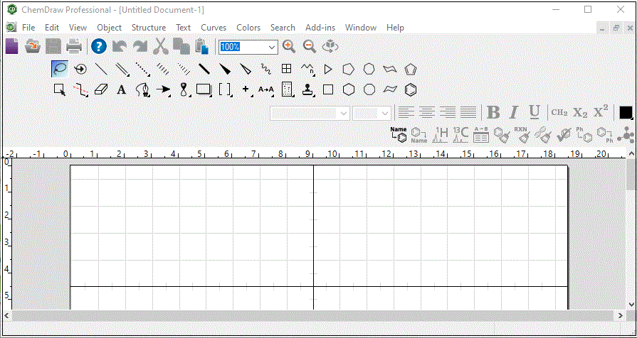Open the Curves menu
The image size is (637, 338).
(214, 28)
